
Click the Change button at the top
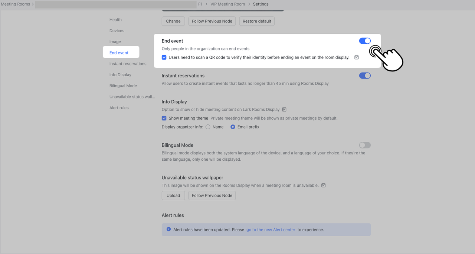173,21
